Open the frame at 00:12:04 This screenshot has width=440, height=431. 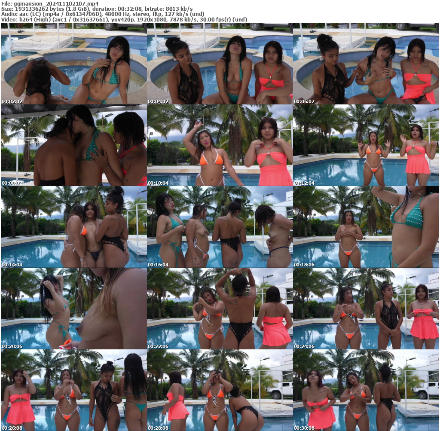[366, 145]
